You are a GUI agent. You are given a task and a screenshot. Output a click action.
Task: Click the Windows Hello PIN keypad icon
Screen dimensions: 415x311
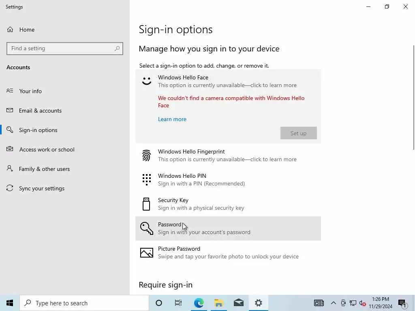(x=147, y=179)
